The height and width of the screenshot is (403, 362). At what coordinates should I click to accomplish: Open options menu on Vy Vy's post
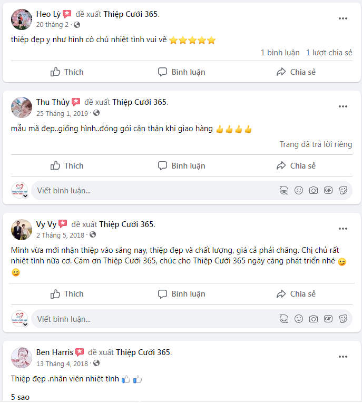[343, 229]
